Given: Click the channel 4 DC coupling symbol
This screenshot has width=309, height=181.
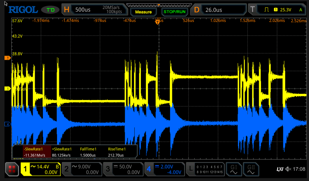Looking at the screenshot, I should (157, 167).
